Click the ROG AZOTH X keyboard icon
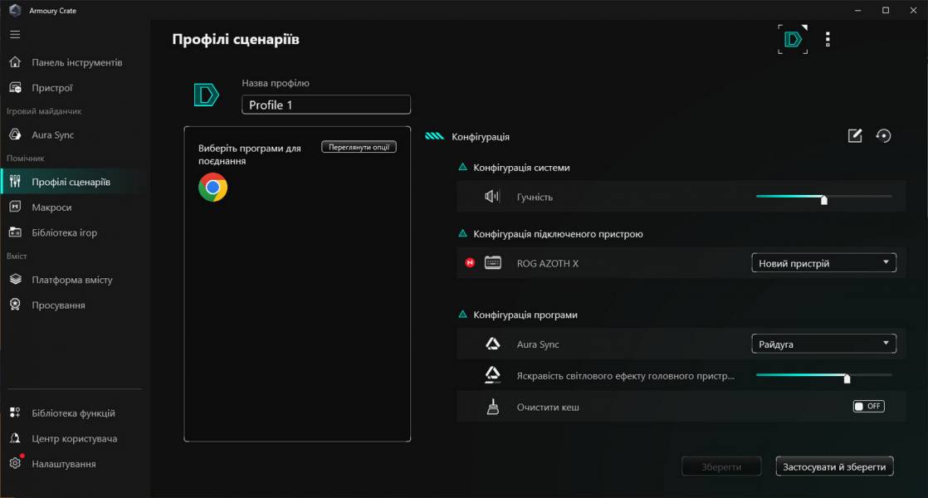 click(x=493, y=263)
